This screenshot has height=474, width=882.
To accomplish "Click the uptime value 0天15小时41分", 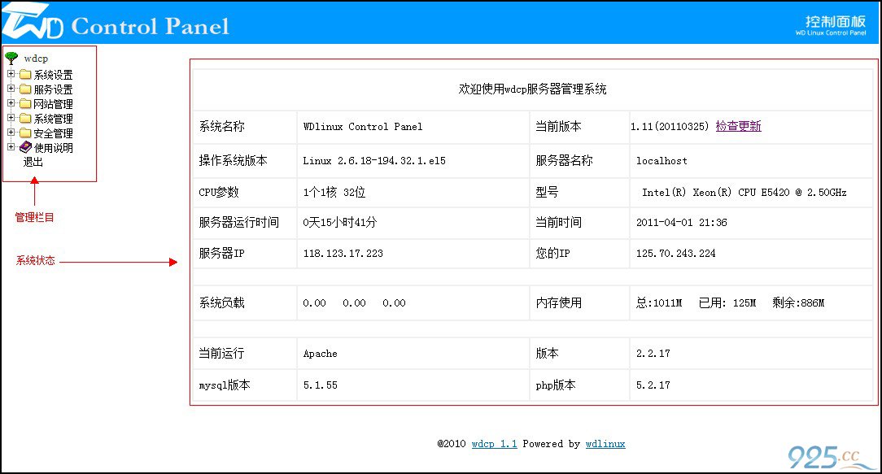I will click(340, 222).
